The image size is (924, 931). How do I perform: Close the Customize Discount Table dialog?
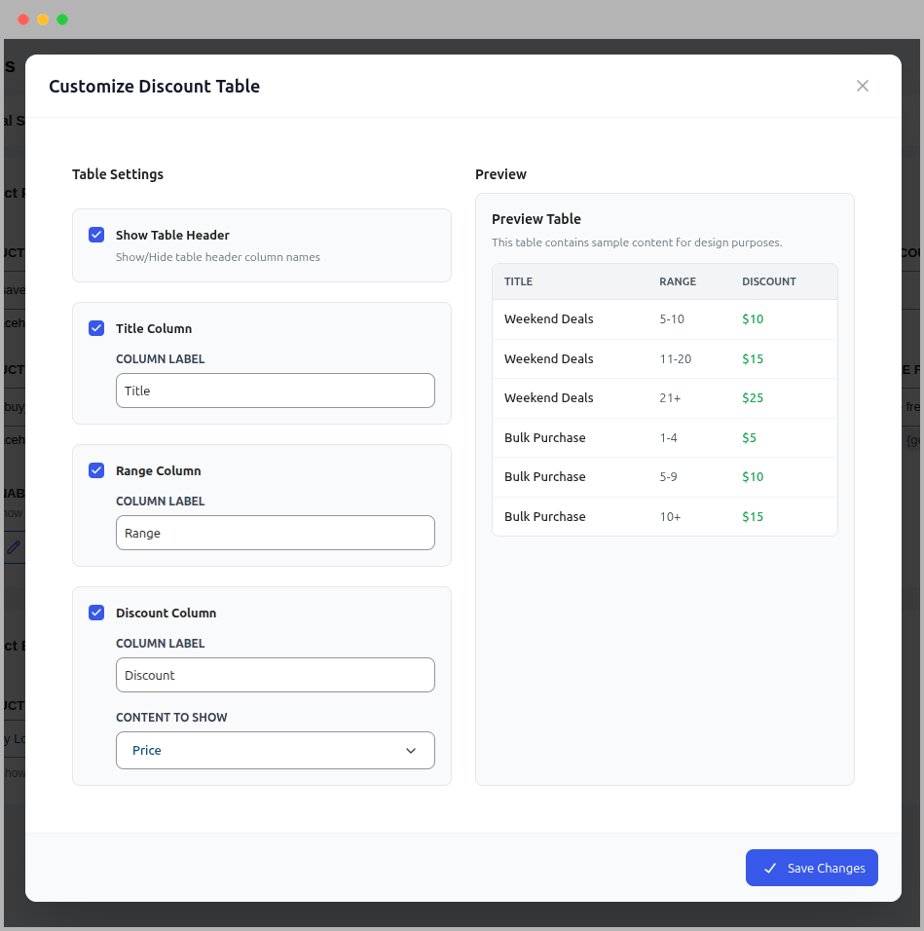pos(862,86)
